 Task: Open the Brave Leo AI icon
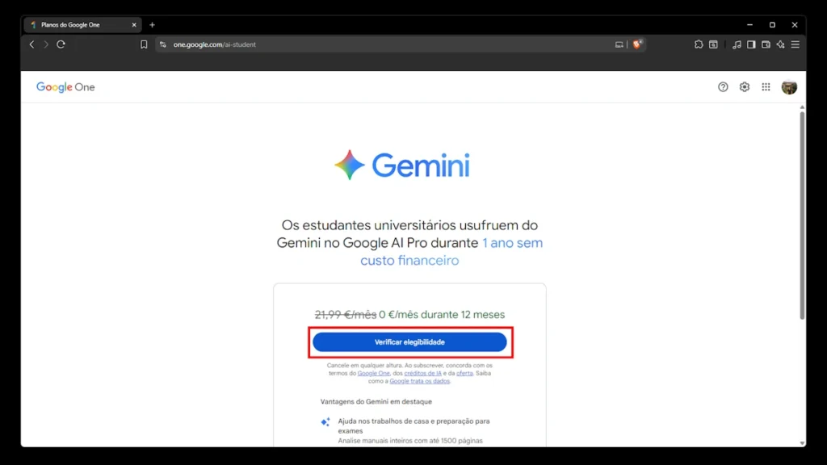[781, 44]
